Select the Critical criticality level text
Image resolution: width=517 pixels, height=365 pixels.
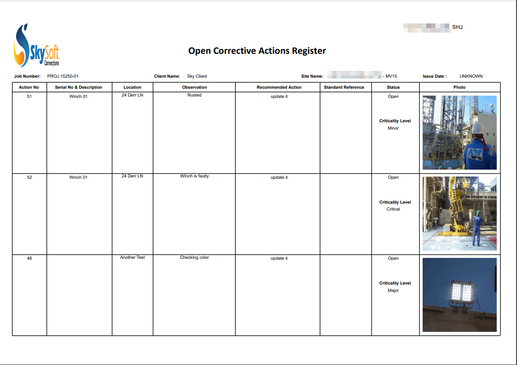pos(393,209)
